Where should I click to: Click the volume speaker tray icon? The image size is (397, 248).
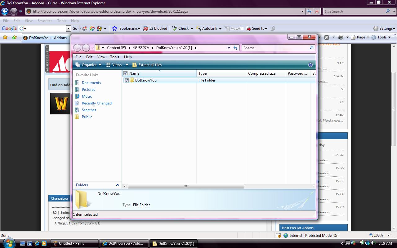(373, 243)
